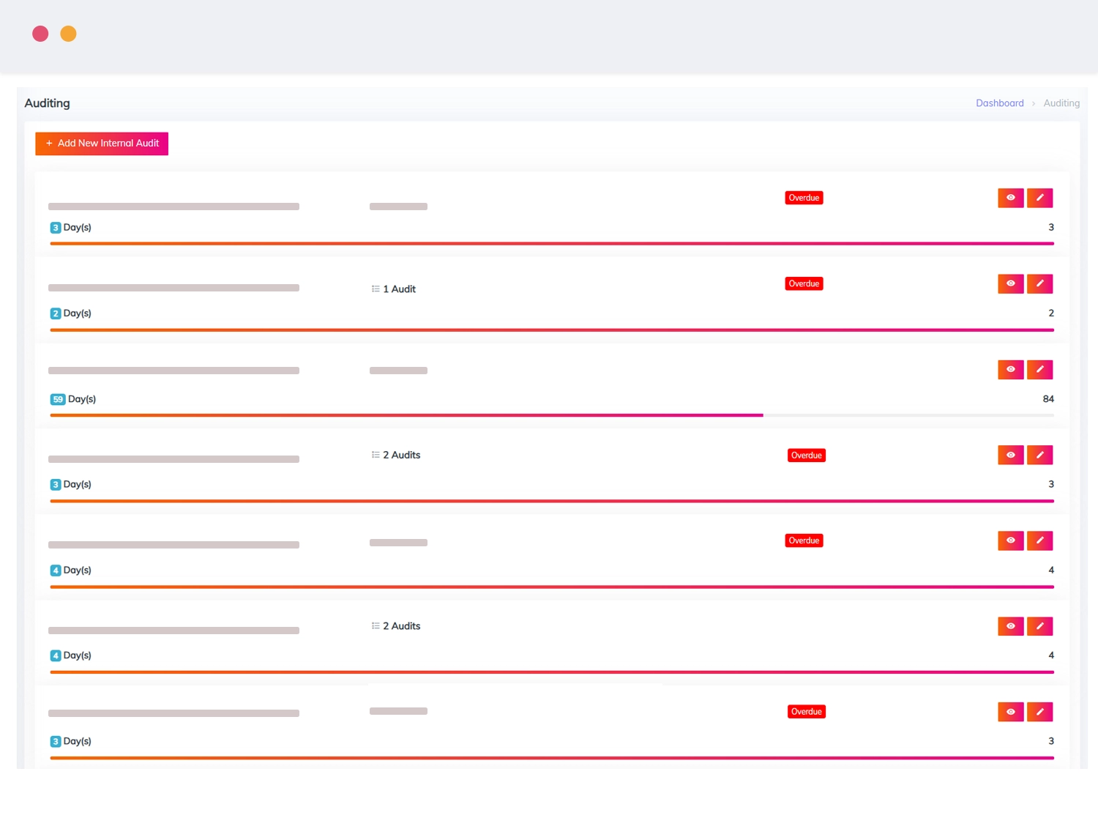Click Add New Internal Audit button
This screenshot has width=1098, height=829.
pyautogui.click(x=102, y=144)
